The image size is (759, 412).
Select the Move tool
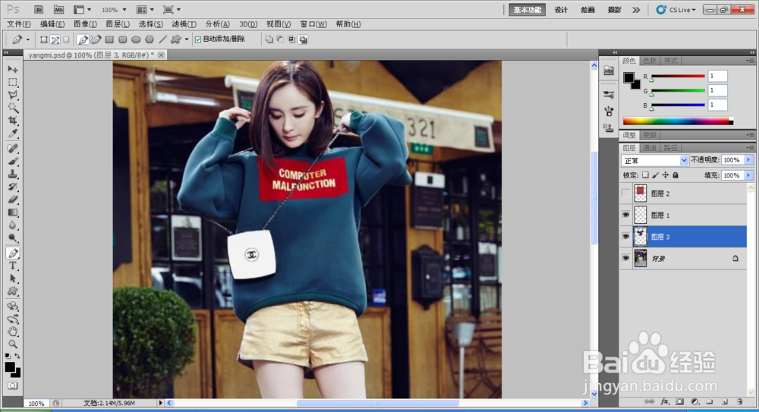click(13, 69)
